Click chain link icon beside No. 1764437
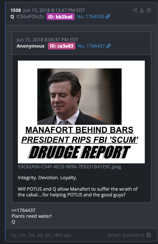Image resolution: width=158 pixels, height=244 pixels. (109, 46)
